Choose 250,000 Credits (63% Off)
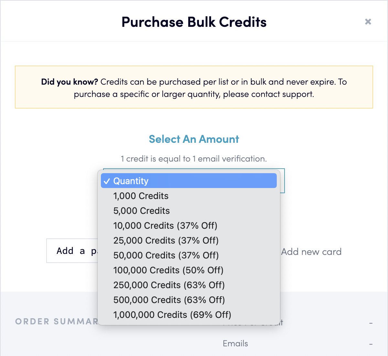This screenshot has width=388, height=356. tap(189, 285)
